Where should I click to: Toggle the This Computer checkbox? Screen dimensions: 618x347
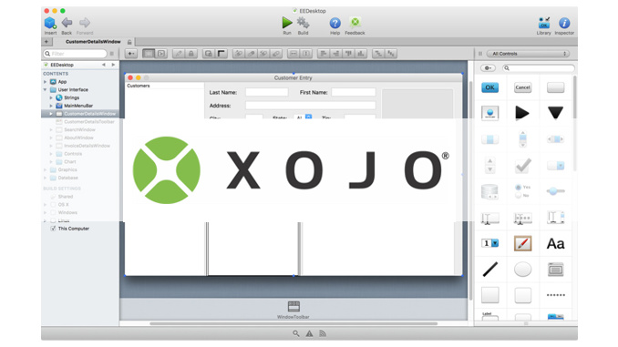53,229
